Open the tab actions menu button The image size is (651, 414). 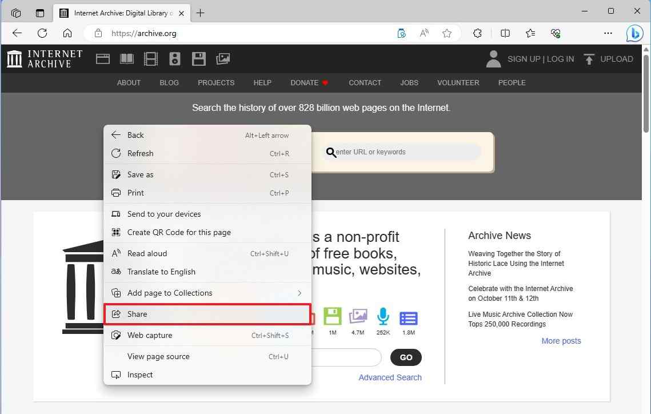tap(39, 13)
